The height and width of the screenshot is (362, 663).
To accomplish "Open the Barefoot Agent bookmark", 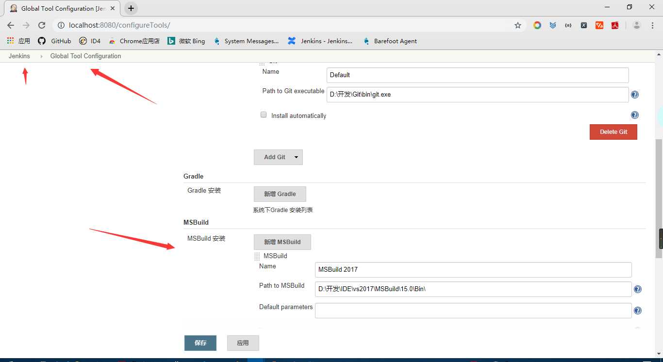I will (390, 41).
